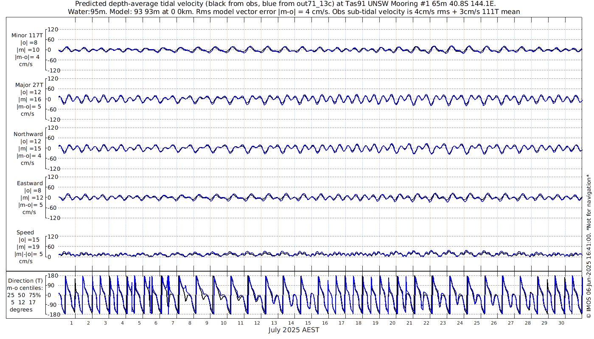Click the day 20 label on date axis

click(x=392, y=322)
